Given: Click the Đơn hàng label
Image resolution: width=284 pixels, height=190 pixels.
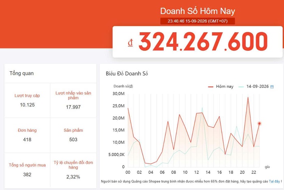Looking at the screenshot, I should (x=27, y=130).
